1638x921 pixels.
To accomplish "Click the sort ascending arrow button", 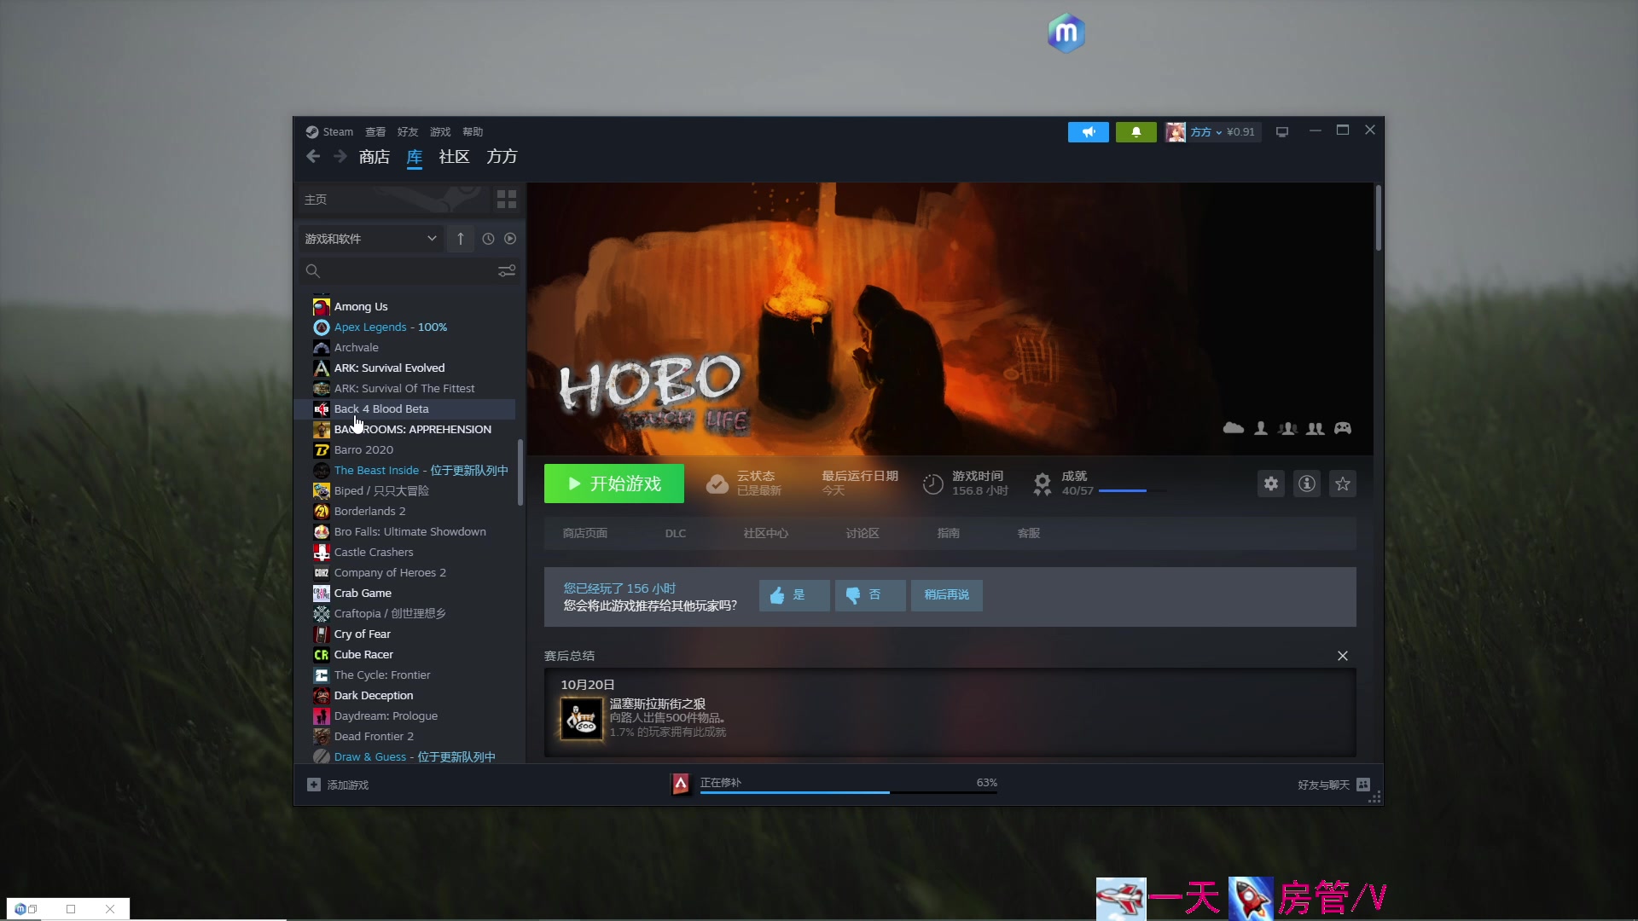I will pyautogui.click(x=460, y=239).
